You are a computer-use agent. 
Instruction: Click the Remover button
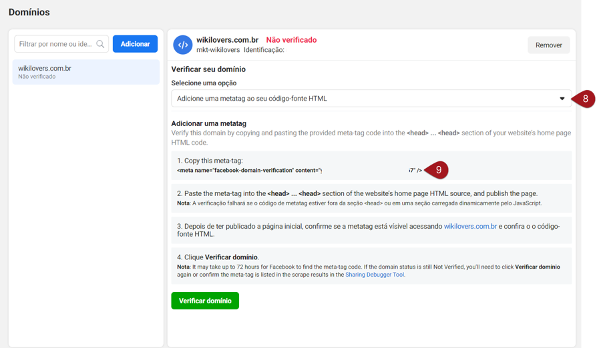(548, 45)
